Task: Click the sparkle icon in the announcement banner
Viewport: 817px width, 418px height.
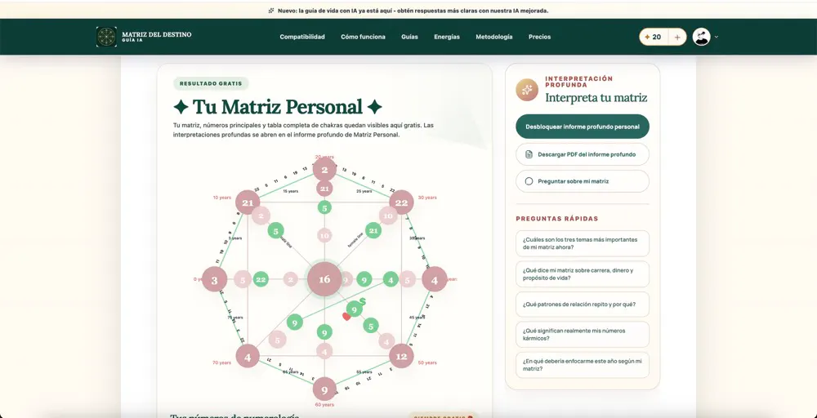Action: pyautogui.click(x=271, y=11)
